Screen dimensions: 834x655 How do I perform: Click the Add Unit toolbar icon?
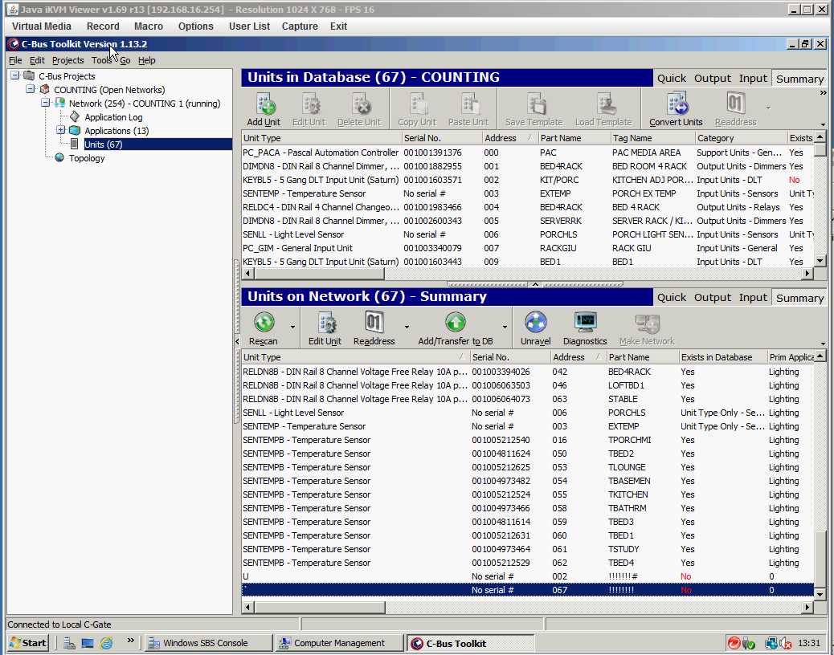(x=264, y=104)
